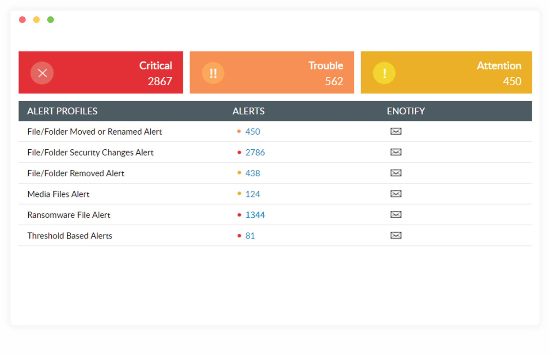
Task: Click red severity dot beside 2786
Action: (239, 152)
